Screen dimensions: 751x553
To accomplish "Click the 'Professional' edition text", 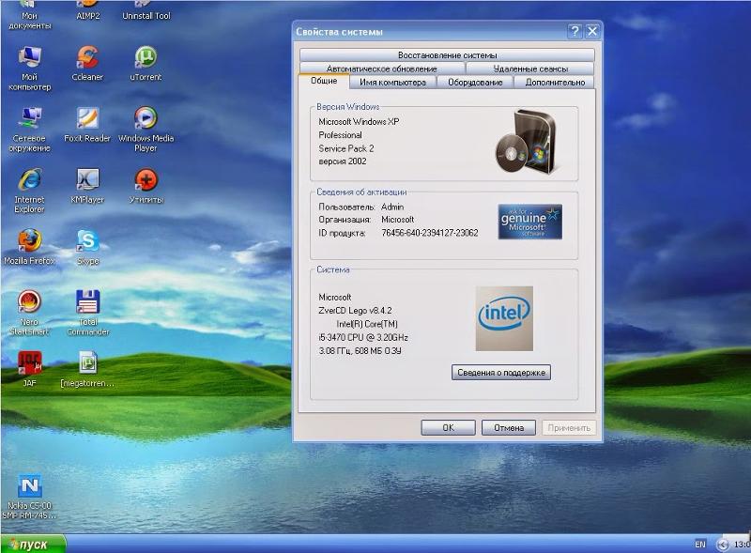I will point(341,135).
